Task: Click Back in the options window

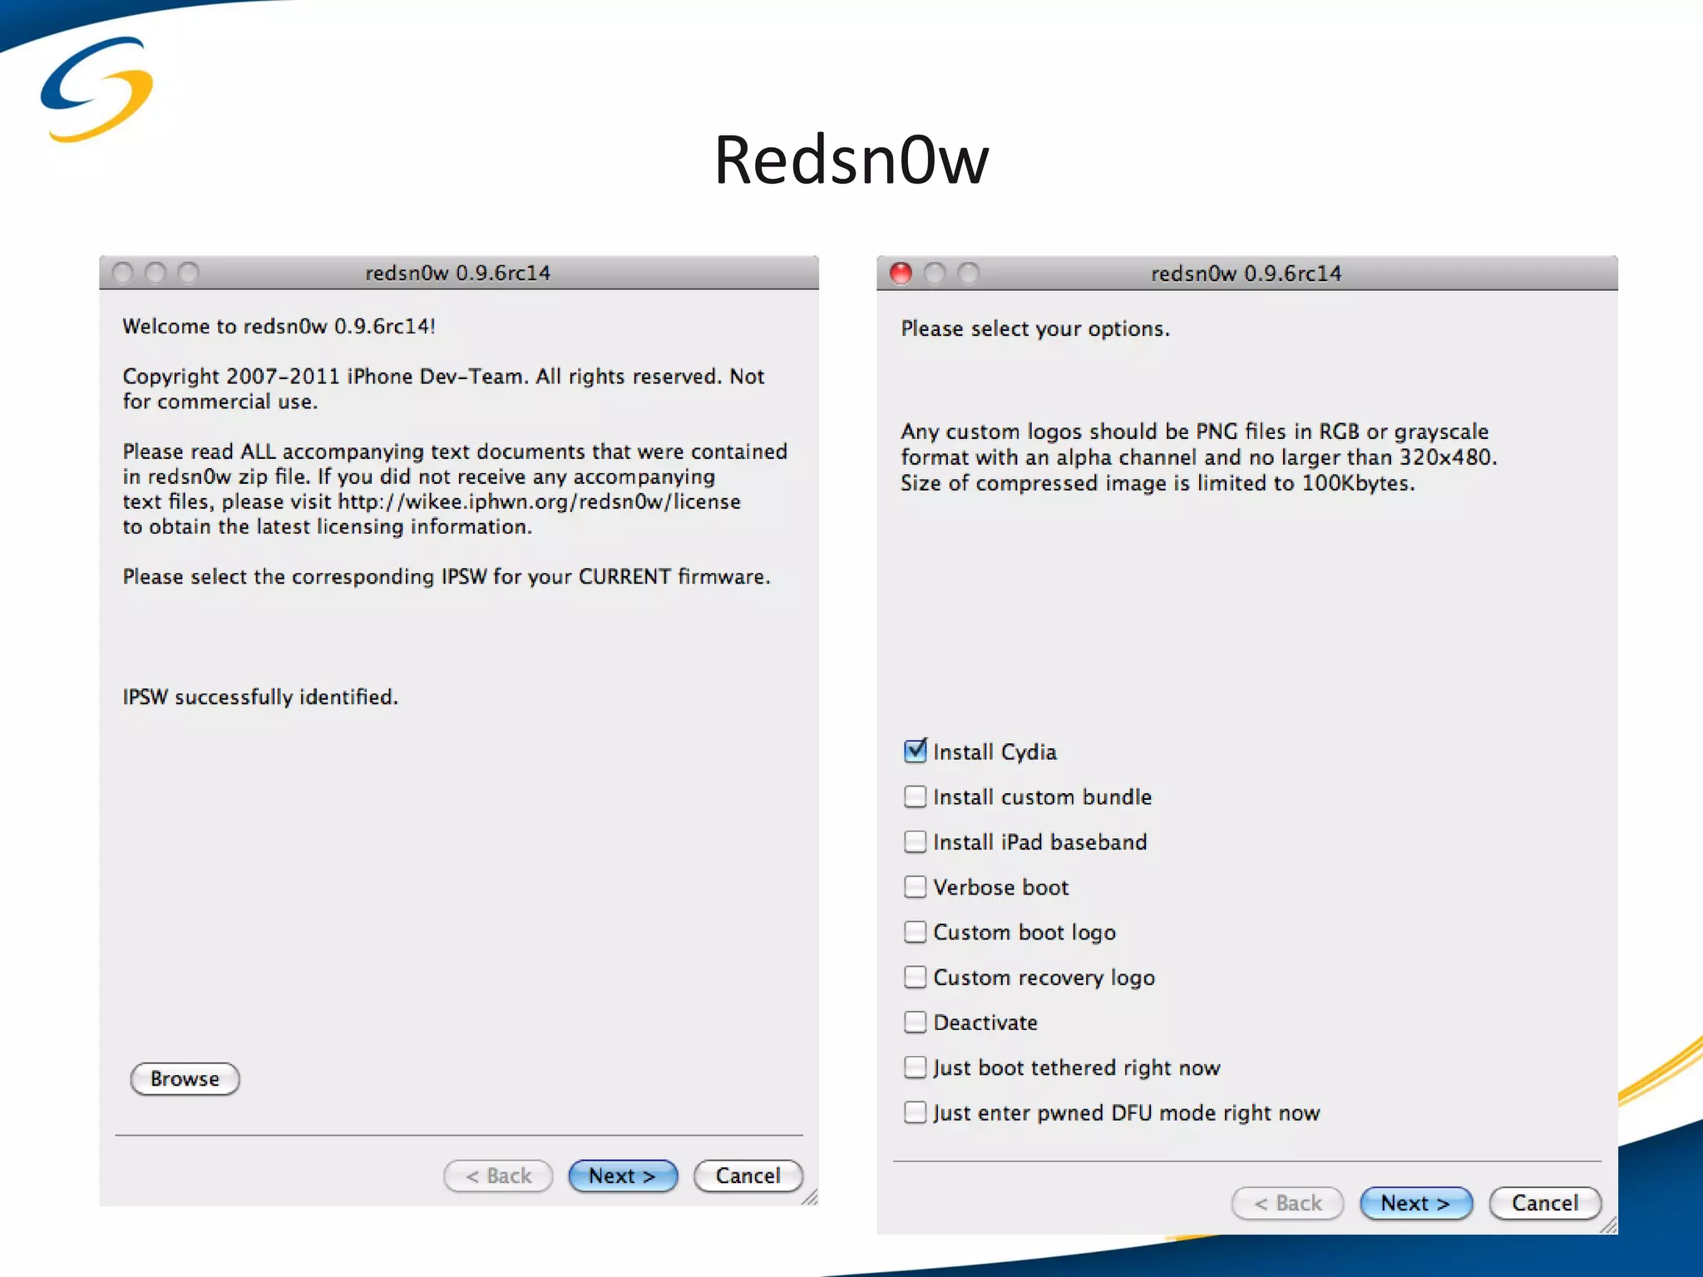Action: [1287, 1203]
